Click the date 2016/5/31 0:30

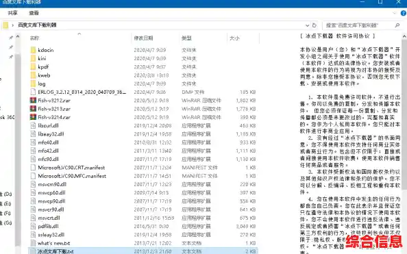(151, 226)
